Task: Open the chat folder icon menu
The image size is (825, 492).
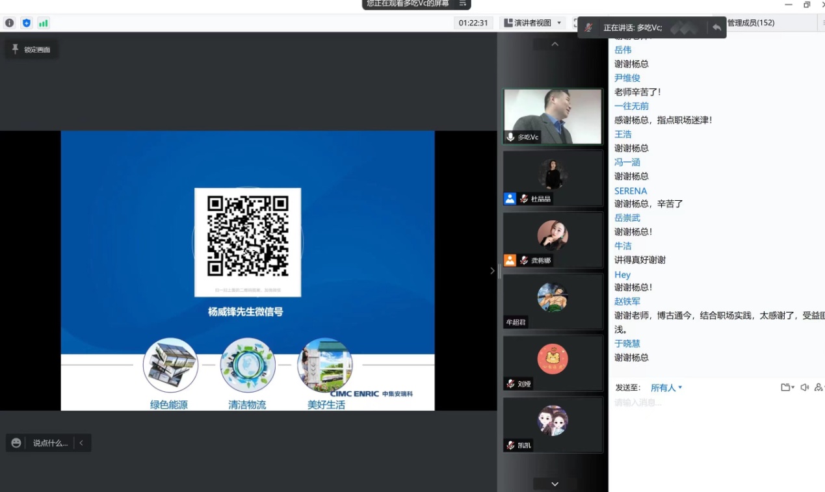Action: pyautogui.click(x=787, y=387)
